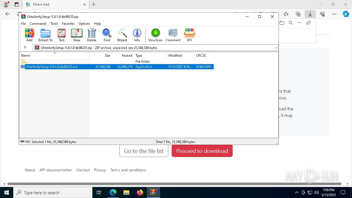Run the Test archive tool
This screenshot has width=352, height=198.
(62, 35)
